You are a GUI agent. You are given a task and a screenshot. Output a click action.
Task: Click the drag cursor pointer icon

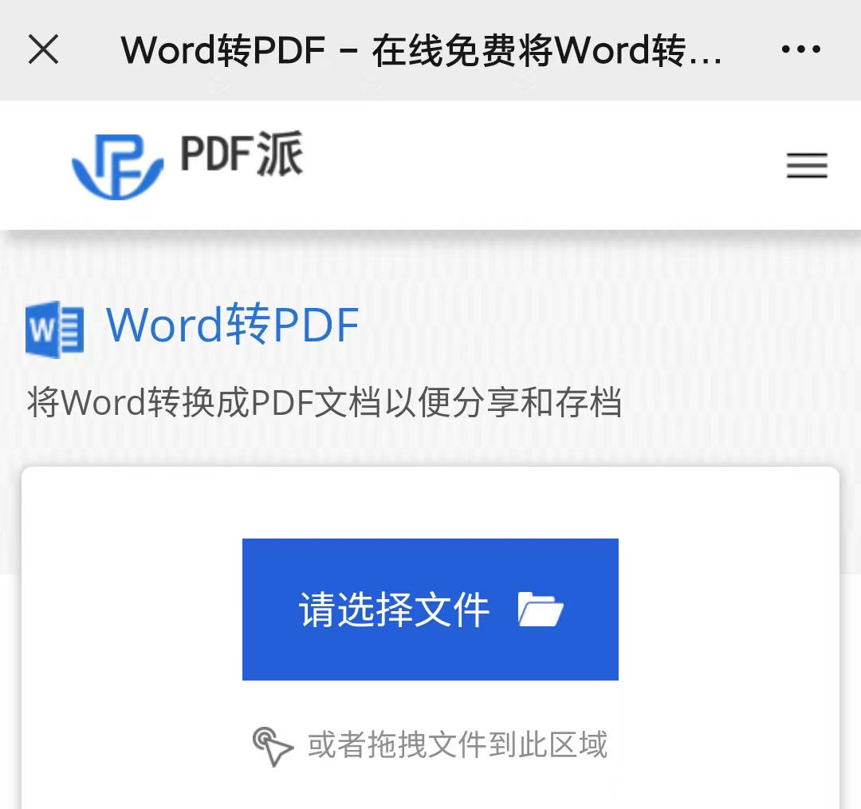(x=273, y=746)
